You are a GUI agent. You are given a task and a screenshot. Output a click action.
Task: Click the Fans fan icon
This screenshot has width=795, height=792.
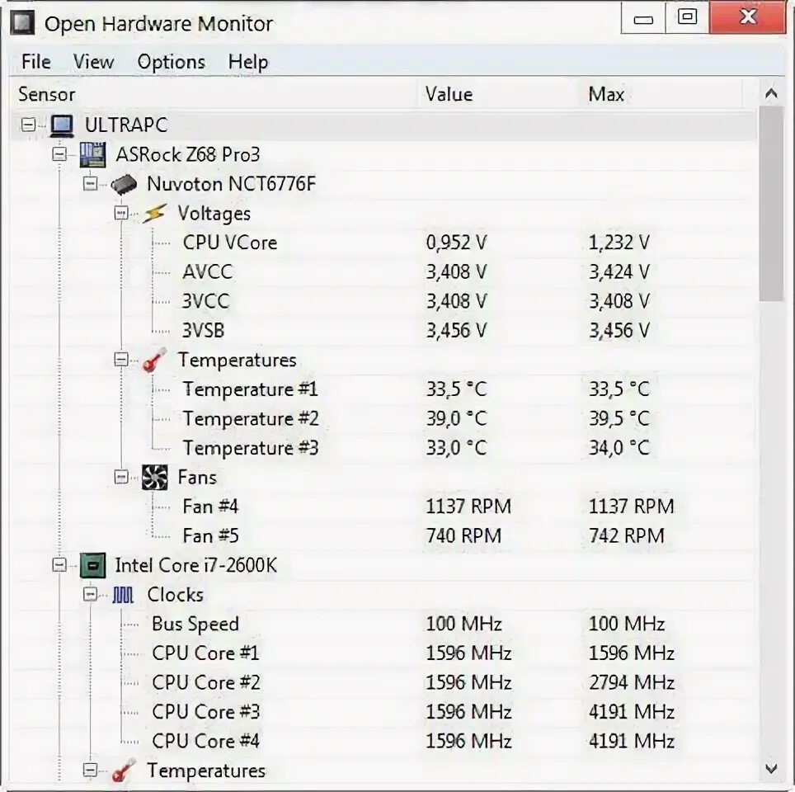click(154, 478)
